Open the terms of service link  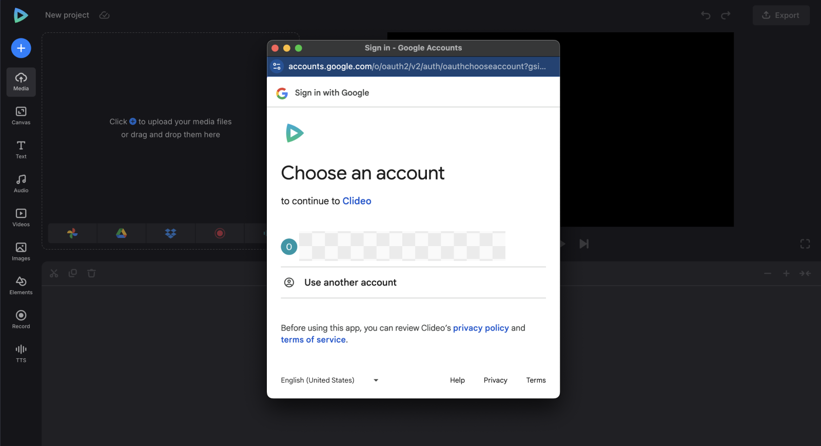click(x=313, y=340)
